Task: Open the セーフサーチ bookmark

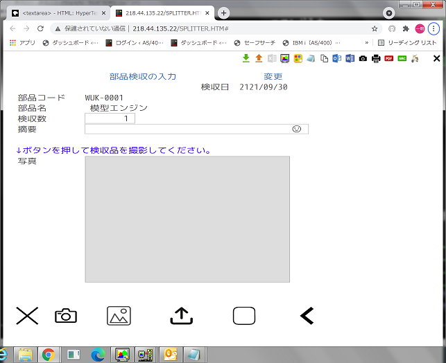Action: 258,42
